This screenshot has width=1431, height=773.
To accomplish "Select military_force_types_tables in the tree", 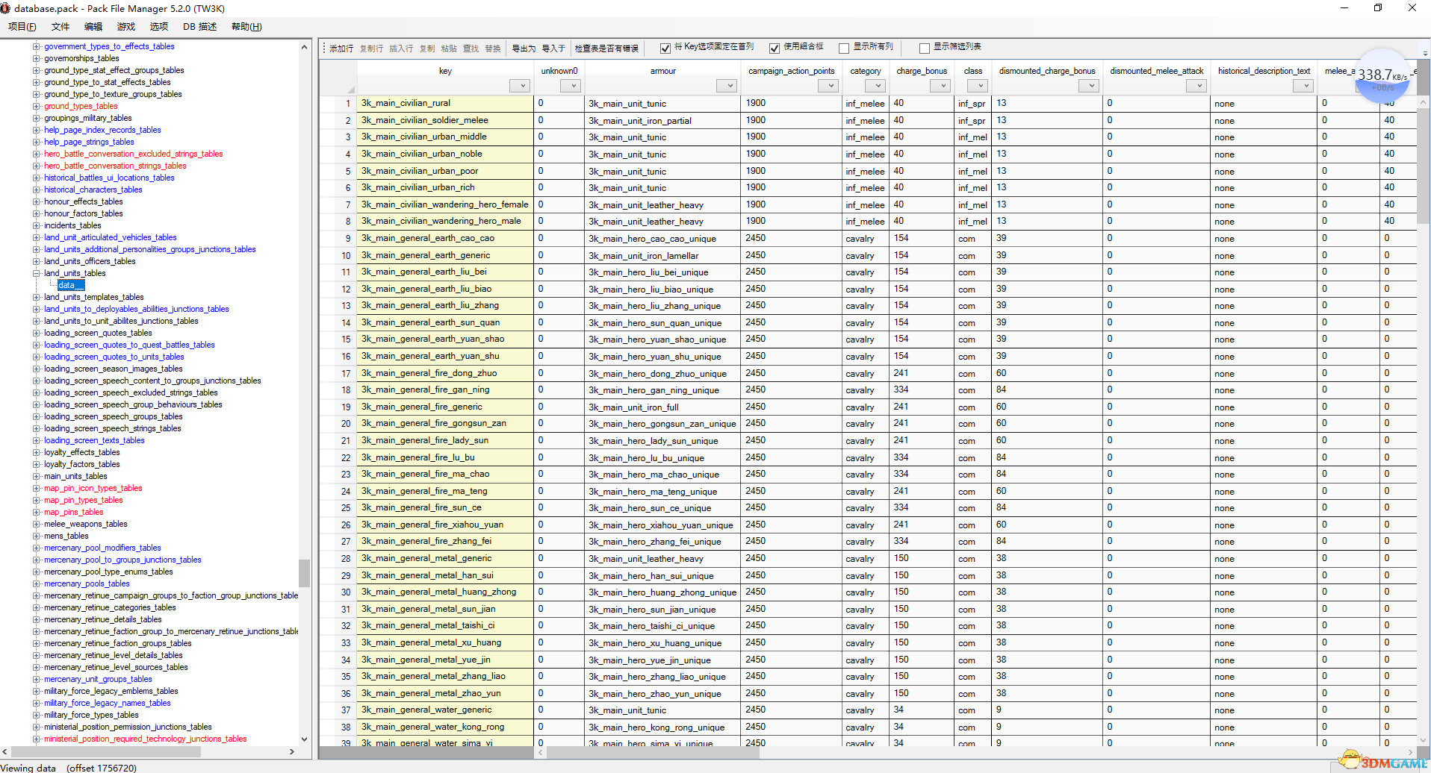I will (91, 715).
